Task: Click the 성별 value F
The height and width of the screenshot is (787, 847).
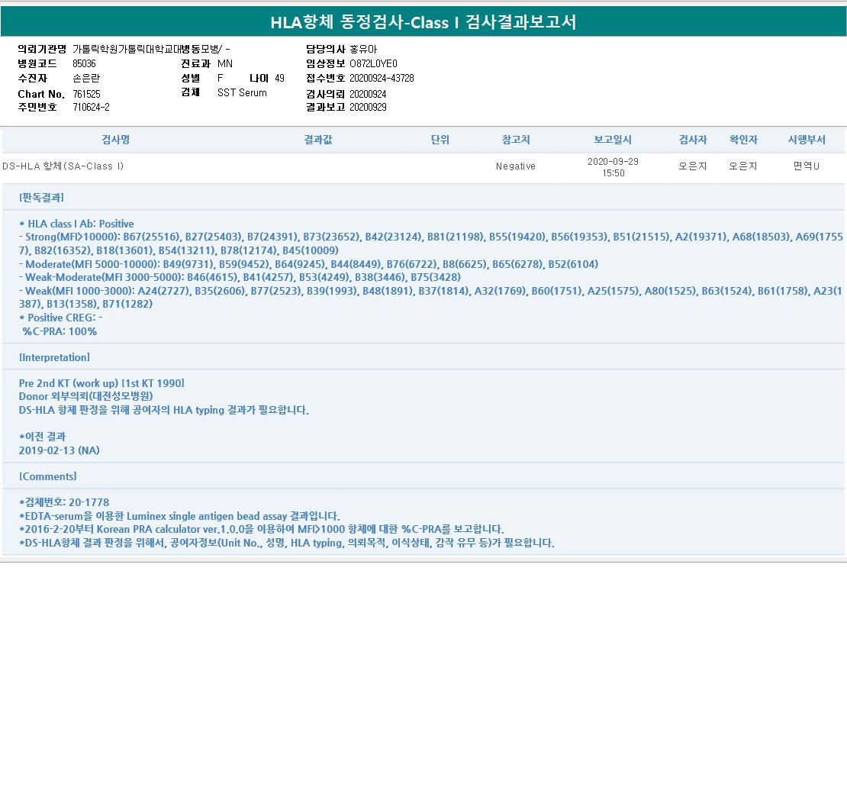Action: [221, 79]
